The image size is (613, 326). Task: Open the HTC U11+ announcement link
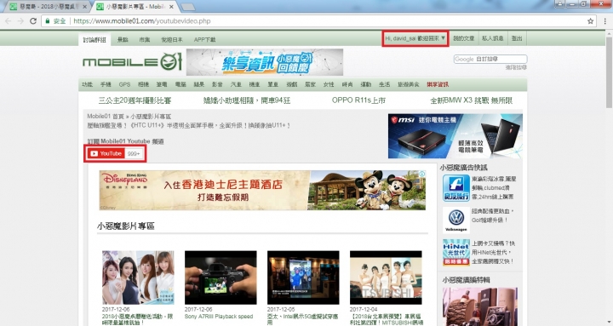pyautogui.click(x=188, y=125)
